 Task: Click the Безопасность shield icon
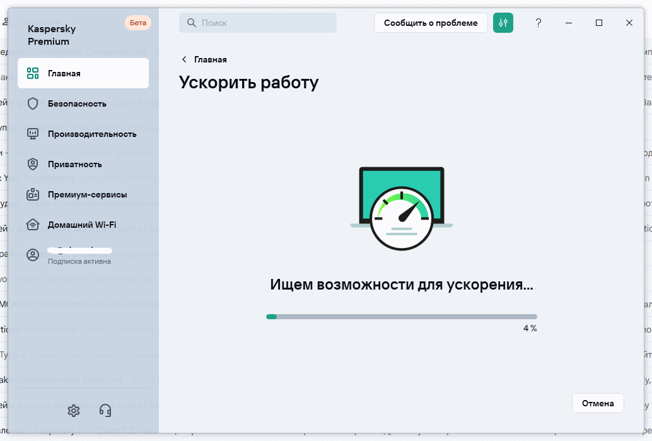click(x=33, y=103)
